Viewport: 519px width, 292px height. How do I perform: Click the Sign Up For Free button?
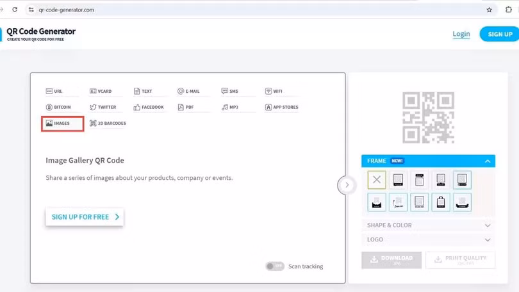click(x=85, y=217)
